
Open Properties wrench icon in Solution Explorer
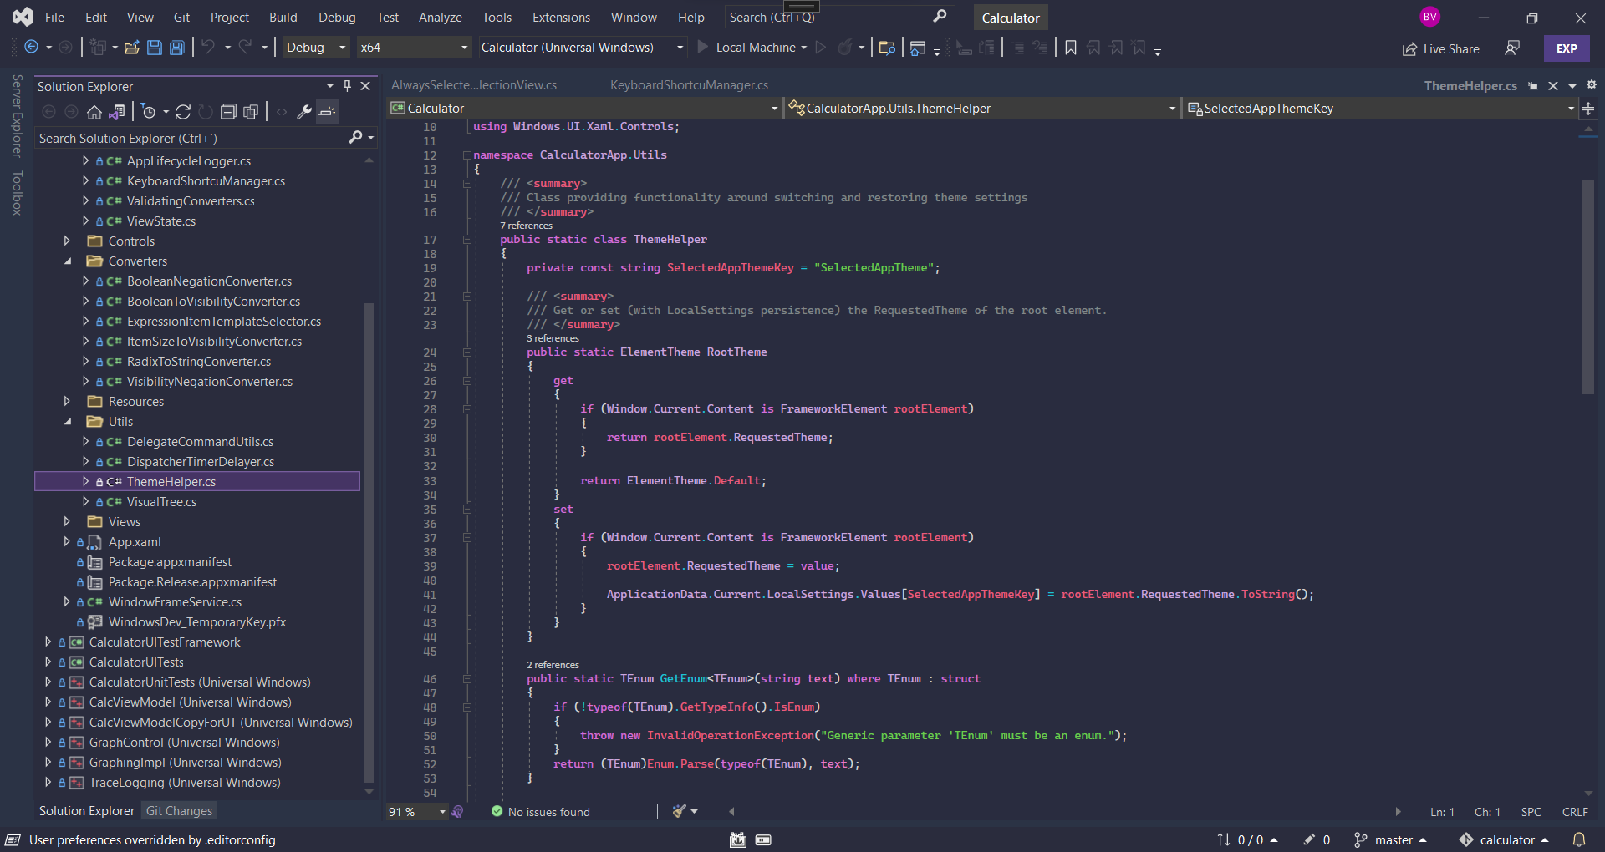pyautogui.click(x=304, y=112)
